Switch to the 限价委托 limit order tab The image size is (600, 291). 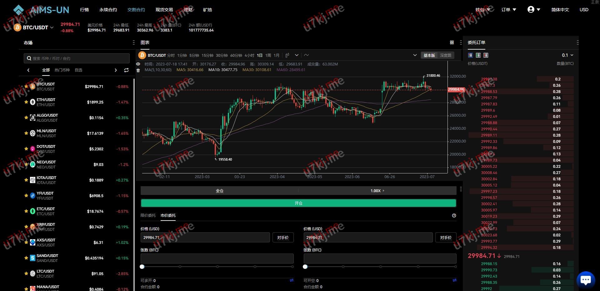tap(148, 216)
